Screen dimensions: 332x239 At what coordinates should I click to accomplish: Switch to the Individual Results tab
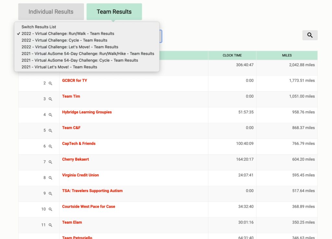click(51, 12)
